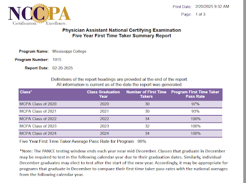Click the Class Graduation Year header

(103, 94)
